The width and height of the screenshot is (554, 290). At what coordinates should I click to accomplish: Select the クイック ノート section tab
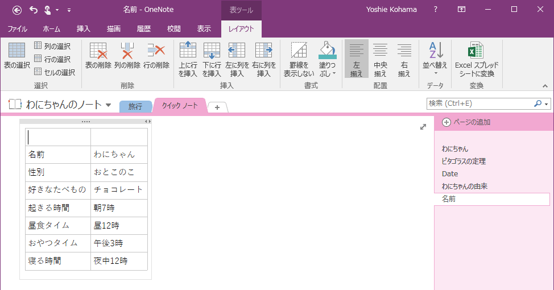click(x=180, y=105)
